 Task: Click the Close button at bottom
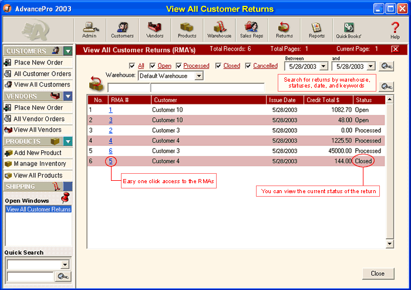(378, 274)
